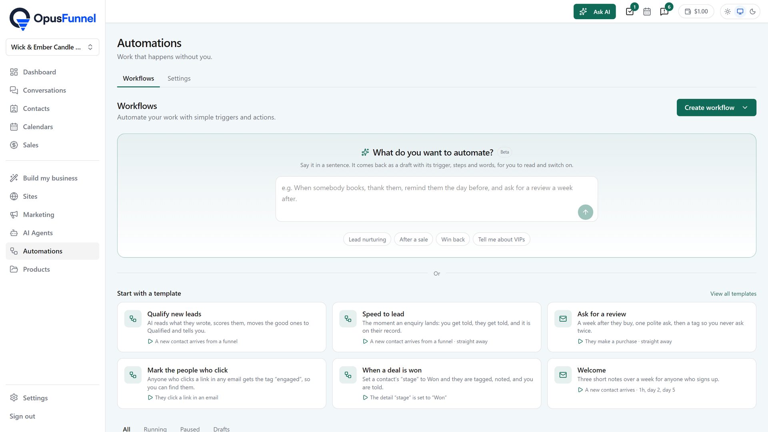This screenshot has height=432, width=768.
Task: Click the Sites globe icon
Action: tap(14, 196)
